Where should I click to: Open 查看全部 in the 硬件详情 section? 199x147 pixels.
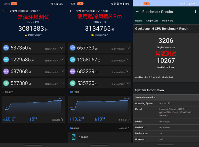(x=124, y=129)
